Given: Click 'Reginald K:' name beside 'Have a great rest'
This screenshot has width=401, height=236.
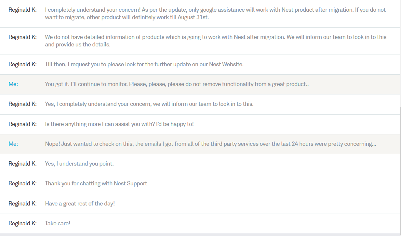Looking at the screenshot, I should tap(22, 204).
